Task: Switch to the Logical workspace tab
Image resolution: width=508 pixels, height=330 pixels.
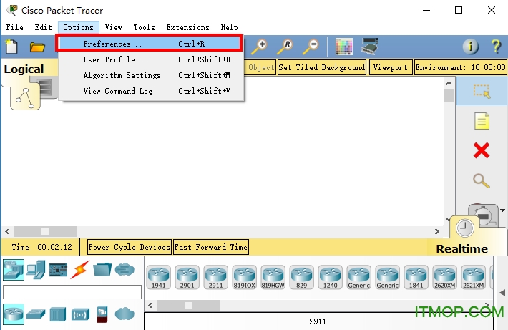Action: [x=24, y=69]
